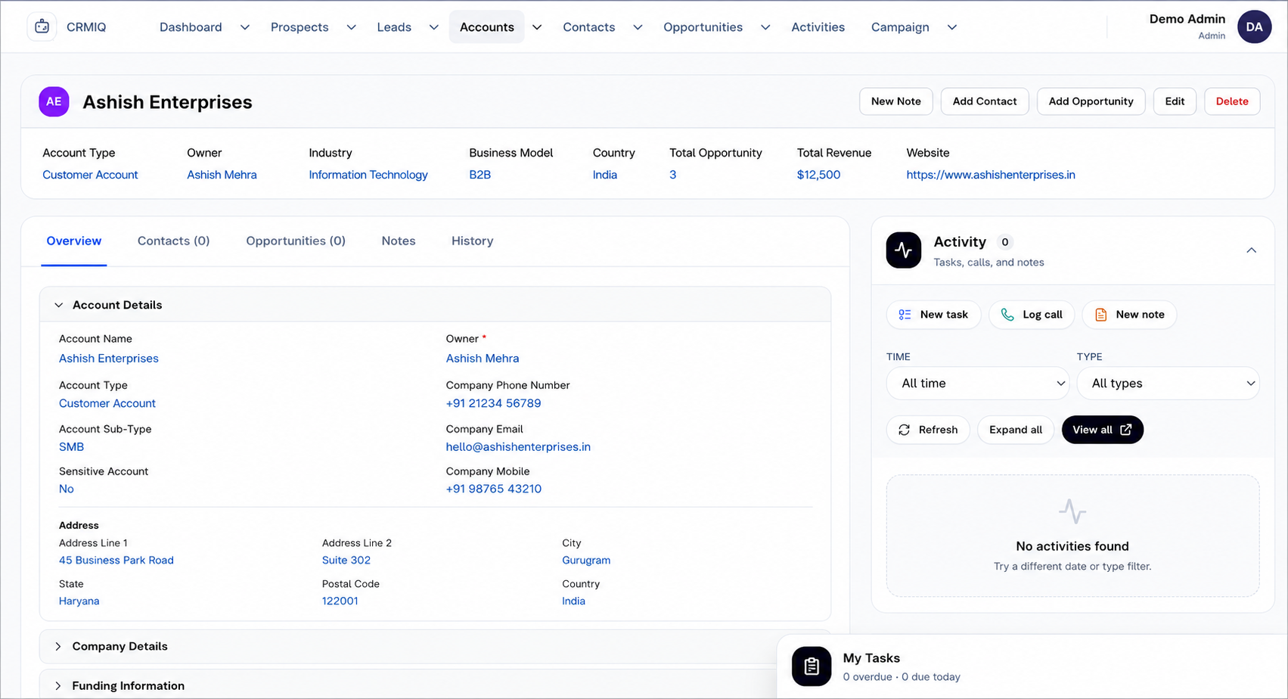Click the 45 Business Park Road address

[116, 561]
